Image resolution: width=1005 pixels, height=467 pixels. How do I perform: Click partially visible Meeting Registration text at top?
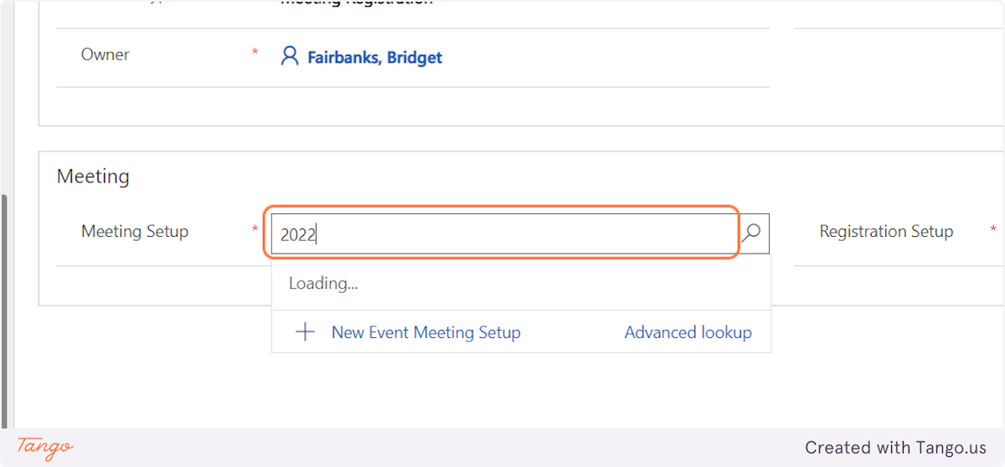point(356,3)
